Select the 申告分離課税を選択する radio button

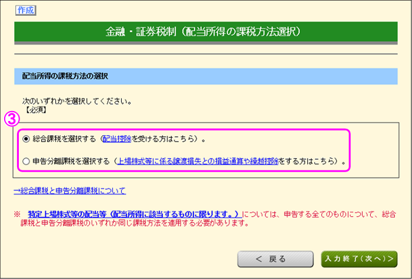tap(26, 162)
